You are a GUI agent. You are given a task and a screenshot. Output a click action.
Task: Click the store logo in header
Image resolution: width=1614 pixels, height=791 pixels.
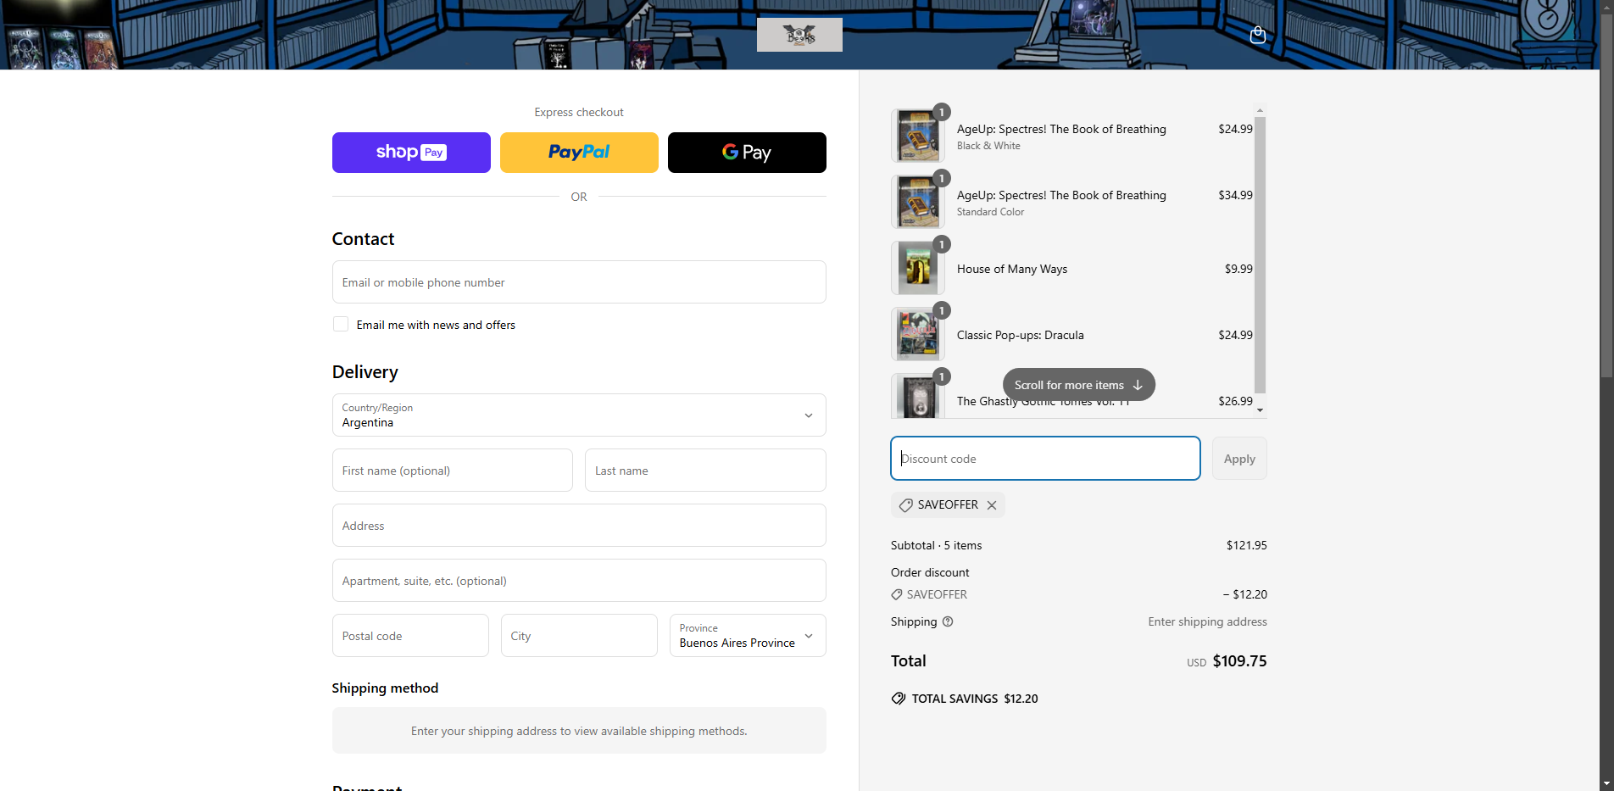tap(799, 35)
